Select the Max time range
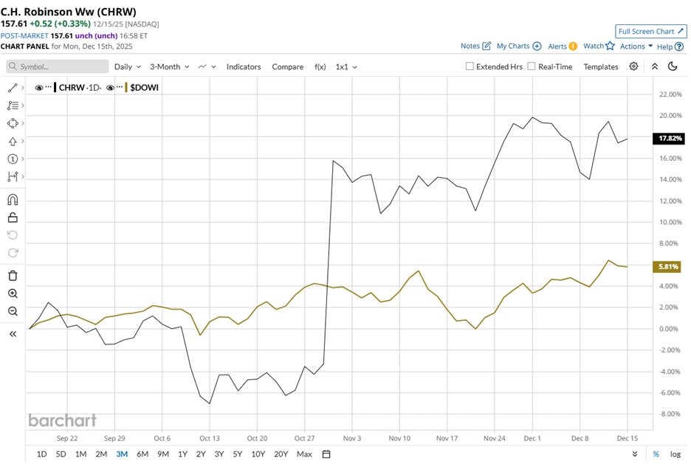 click(304, 454)
